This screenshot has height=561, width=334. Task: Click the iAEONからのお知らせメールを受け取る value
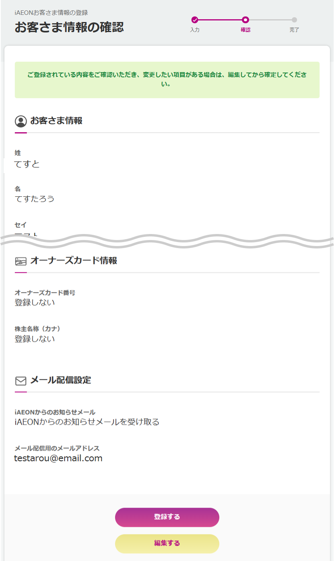[x=87, y=422]
